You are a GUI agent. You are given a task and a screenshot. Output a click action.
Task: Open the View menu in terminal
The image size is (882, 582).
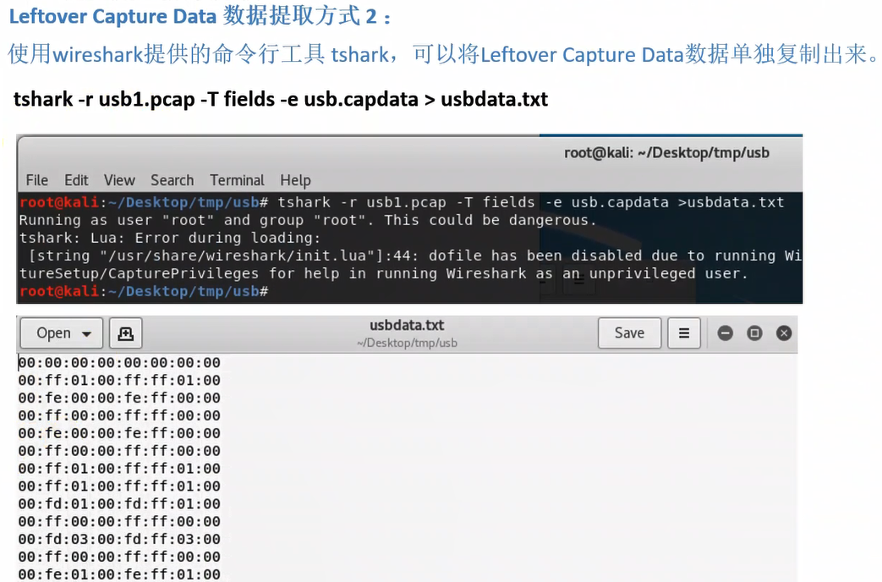pos(119,180)
